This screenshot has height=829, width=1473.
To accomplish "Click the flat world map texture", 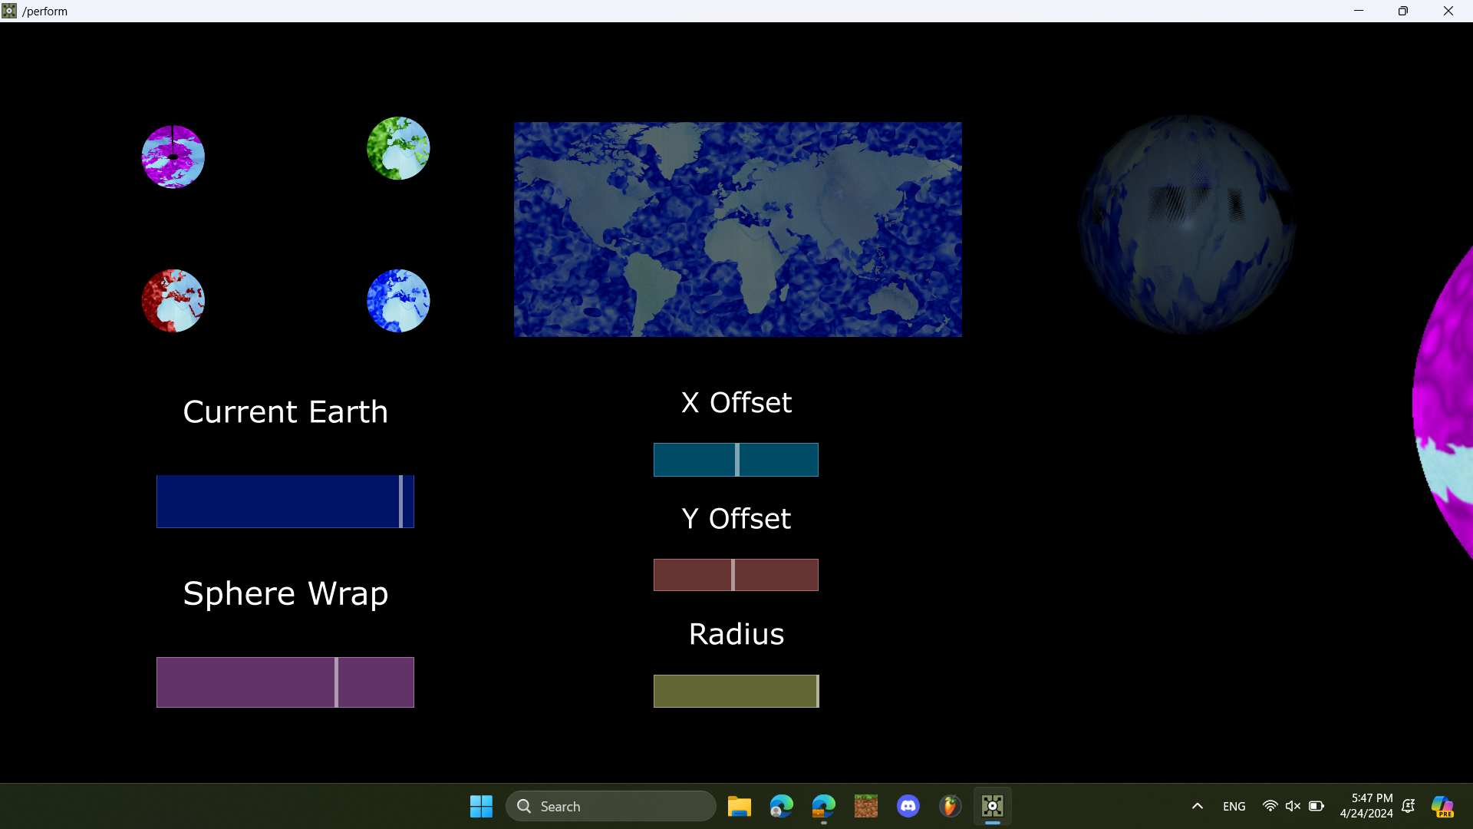I will point(737,230).
